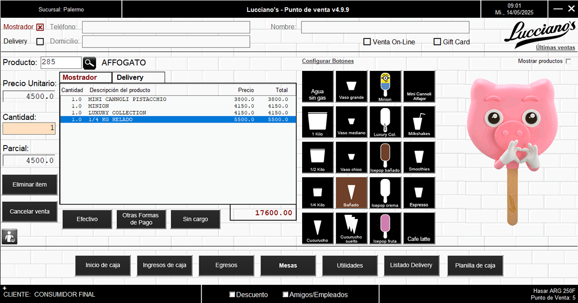Image resolution: width=578 pixels, height=303 pixels.
Task: Select the MINION order row
Action: [x=178, y=106]
